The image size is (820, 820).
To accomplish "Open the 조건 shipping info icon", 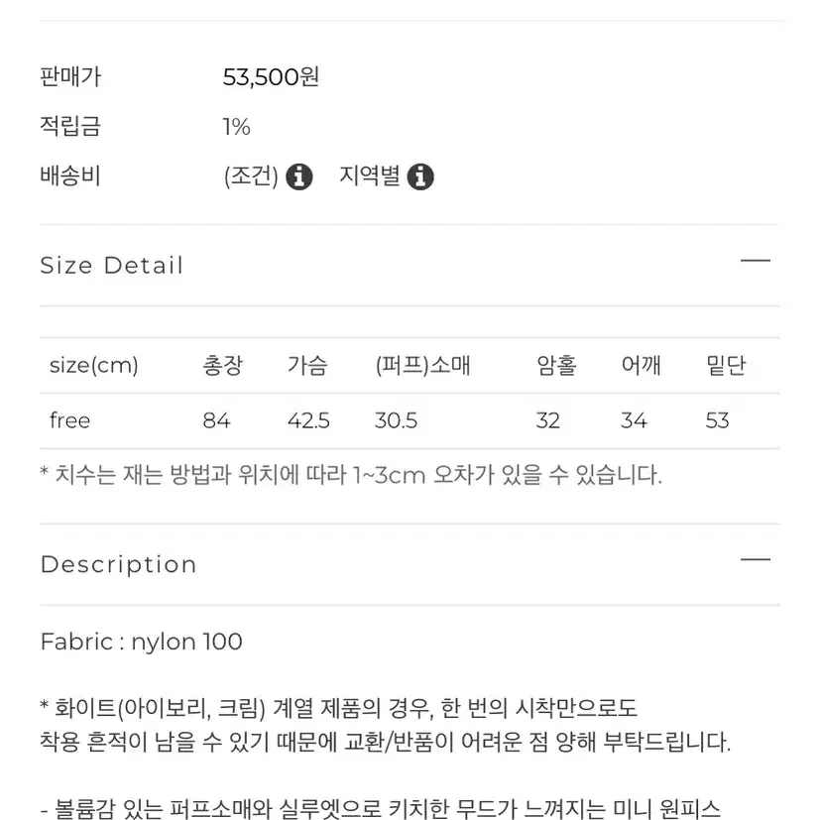I will [299, 176].
